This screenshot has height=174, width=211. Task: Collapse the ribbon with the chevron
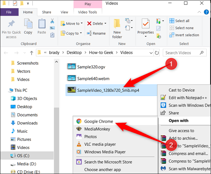[199, 12]
